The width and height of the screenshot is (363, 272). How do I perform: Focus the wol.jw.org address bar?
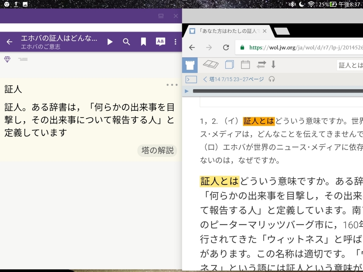[x=299, y=48]
